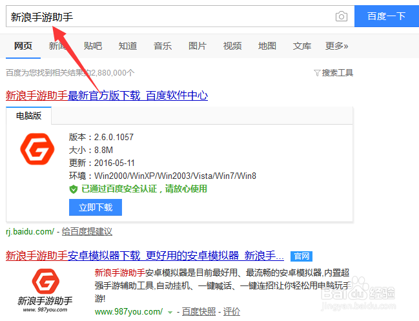Open the 安卓模拟器下载 result title
The height and width of the screenshot is (321, 419).
(x=145, y=256)
